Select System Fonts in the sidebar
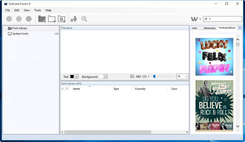The width and height of the screenshot is (245, 142). coord(20,34)
